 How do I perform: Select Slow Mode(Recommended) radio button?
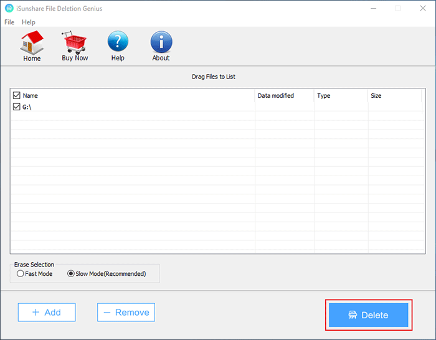point(70,273)
